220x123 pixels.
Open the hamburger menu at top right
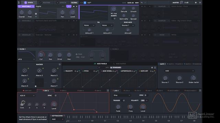[x=200, y=2]
